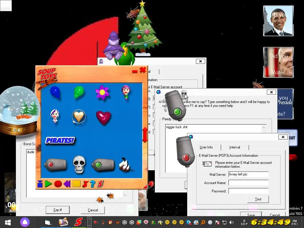Viewport: 304px width, 228px height.
Task: Click the Action Center flag tray icon
Action: (217, 222)
